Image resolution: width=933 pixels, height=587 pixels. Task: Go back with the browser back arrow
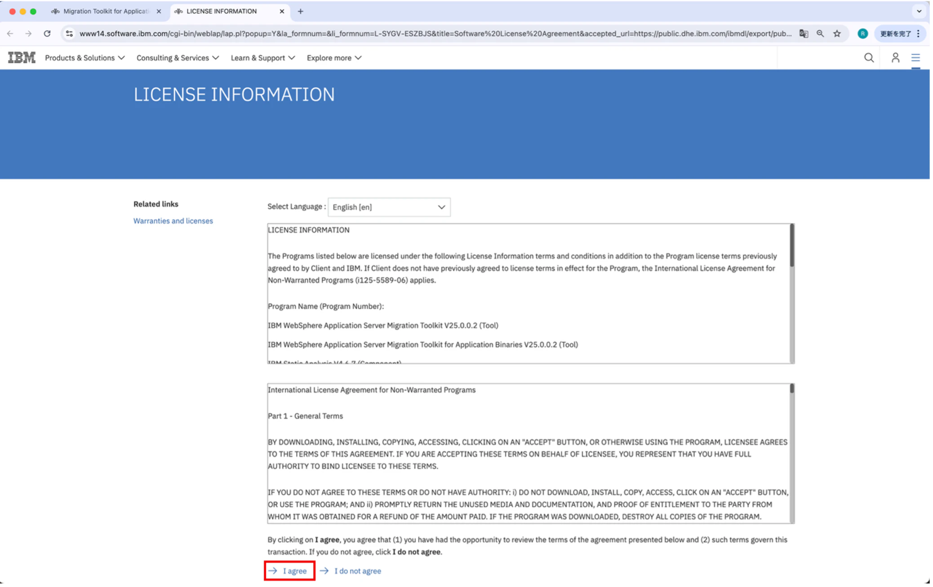coord(10,33)
